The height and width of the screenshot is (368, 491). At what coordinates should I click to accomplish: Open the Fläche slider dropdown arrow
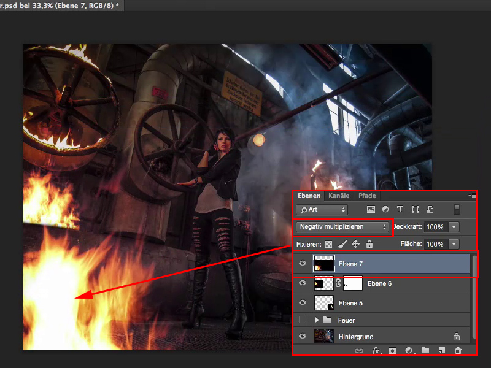454,244
